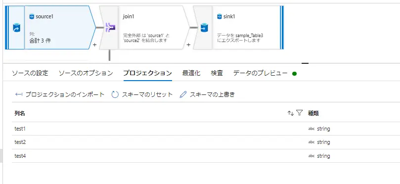Click the join1 description about source1 and source2
This screenshot has width=400, height=184.
146,38
